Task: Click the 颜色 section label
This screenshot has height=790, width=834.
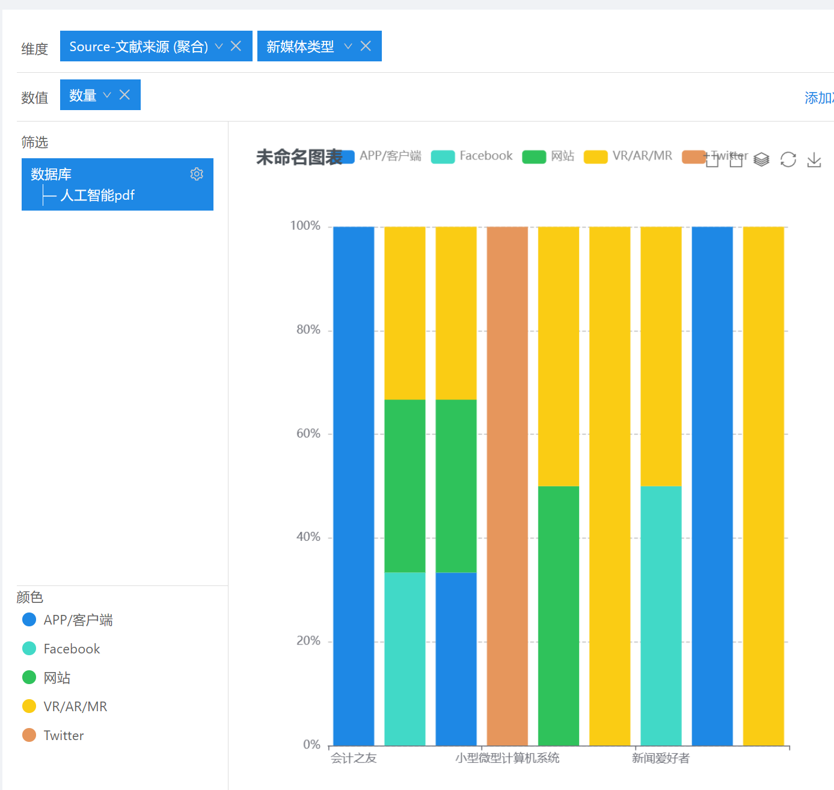Action: [29, 597]
